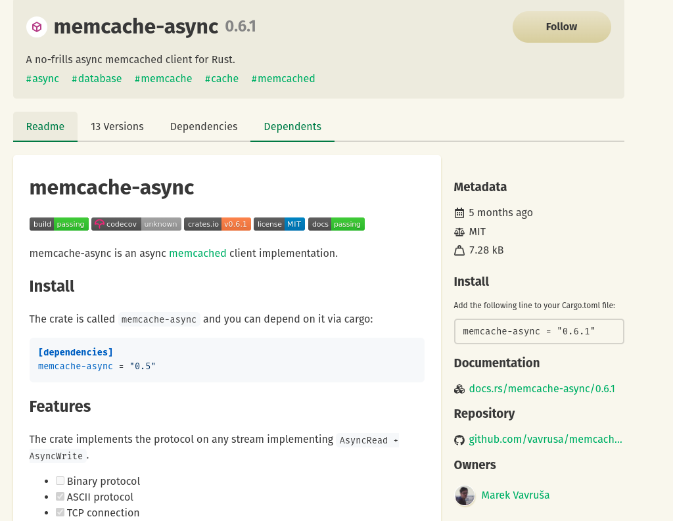
Task: Click the scales license icon beside MIT
Action: click(x=459, y=232)
